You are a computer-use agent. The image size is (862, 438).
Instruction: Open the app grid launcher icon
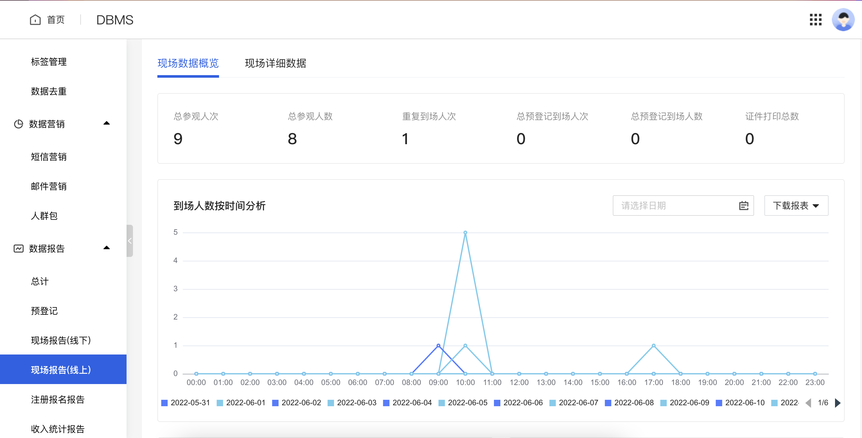(x=815, y=20)
